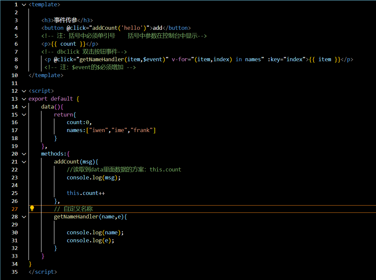Click the 'v-for' directive on line 8

(x=180, y=60)
